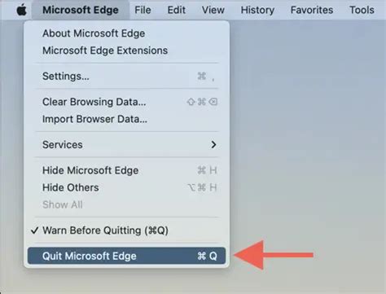Open the History menu
Viewport: 386px width, 294px height.
pyautogui.click(x=257, y=10)
